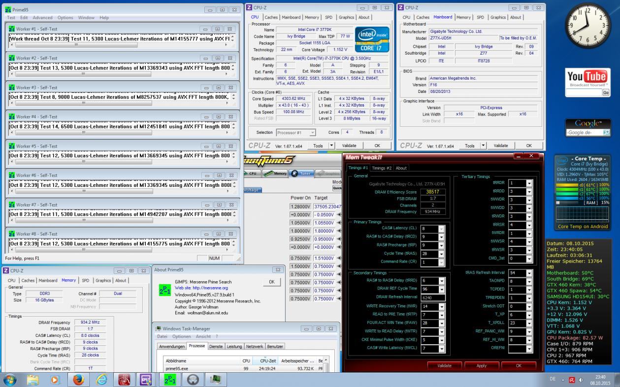The image size is (620, 387).
Task: Switch to MemTweakIt red taskbar icon
Action: click(x=125, y=379)
